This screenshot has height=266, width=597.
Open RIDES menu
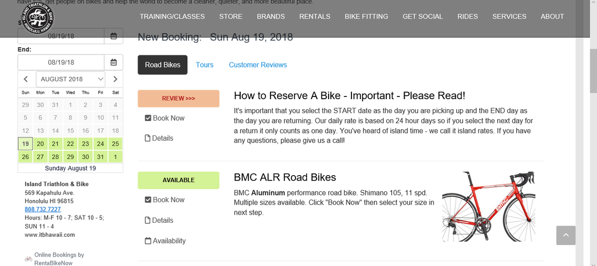tap(467, 17)
